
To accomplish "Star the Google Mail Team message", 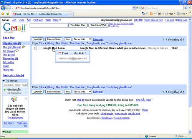I will coord(40,48).
